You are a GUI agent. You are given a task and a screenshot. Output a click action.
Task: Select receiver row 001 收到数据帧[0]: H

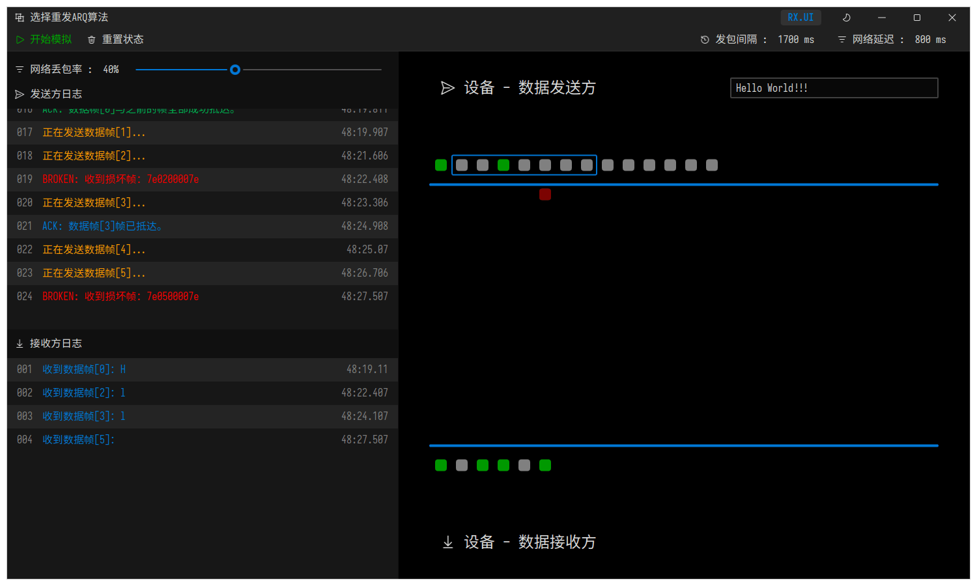click(203, 370)
